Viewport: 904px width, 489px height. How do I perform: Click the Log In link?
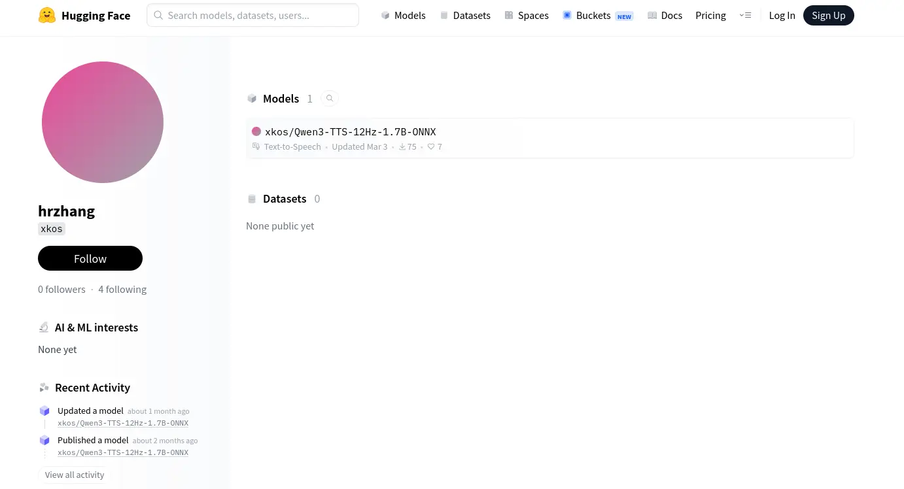pos(782,15)
